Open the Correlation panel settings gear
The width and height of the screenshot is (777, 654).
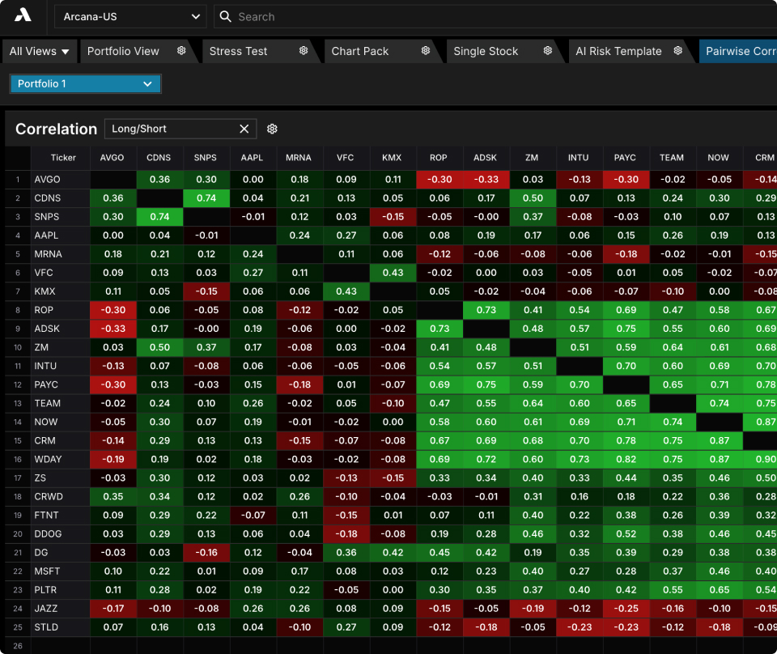272,129
